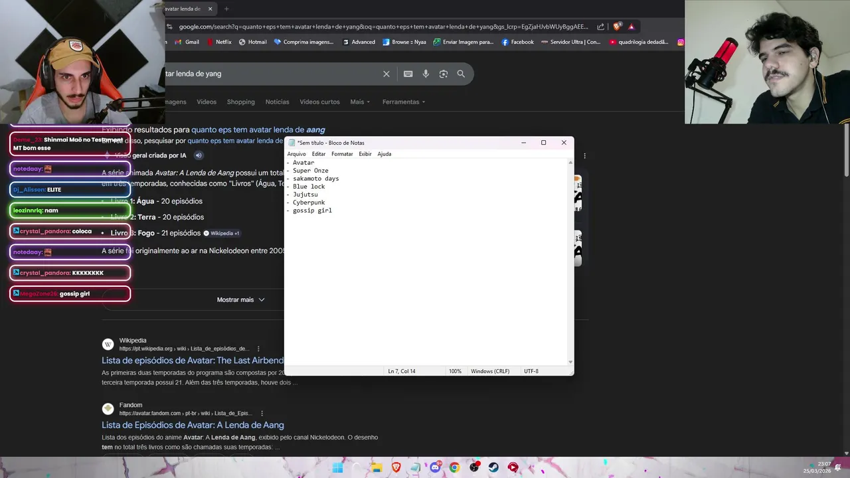Image resolution: width=850 pixels, height=478 pixels.
Task: Open File Explorer from the taskbar
Action: tap(377, 467)
